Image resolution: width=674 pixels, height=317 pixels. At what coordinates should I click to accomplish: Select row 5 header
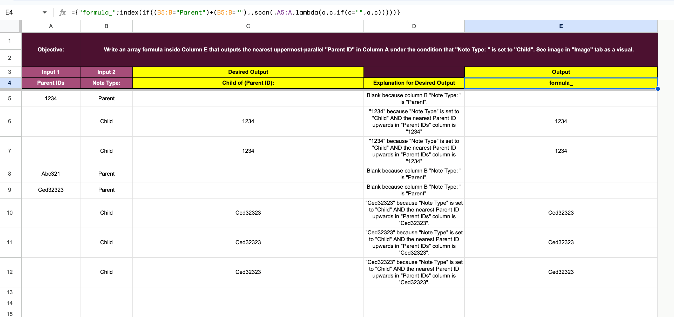(10, 98)
